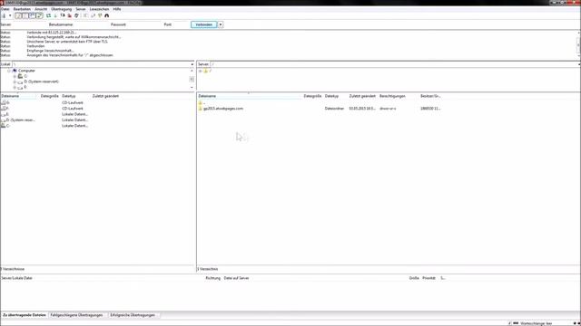Click the Verbinden button

click(x=203, y=24)
